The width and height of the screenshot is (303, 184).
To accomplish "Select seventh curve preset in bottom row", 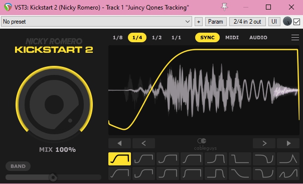I will [264, 173].
